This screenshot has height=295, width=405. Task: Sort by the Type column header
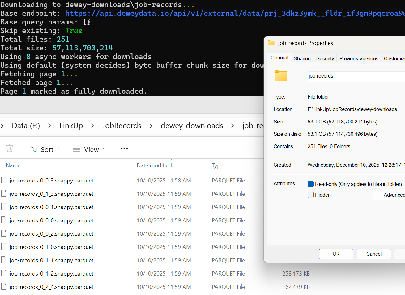coord(217,165)
